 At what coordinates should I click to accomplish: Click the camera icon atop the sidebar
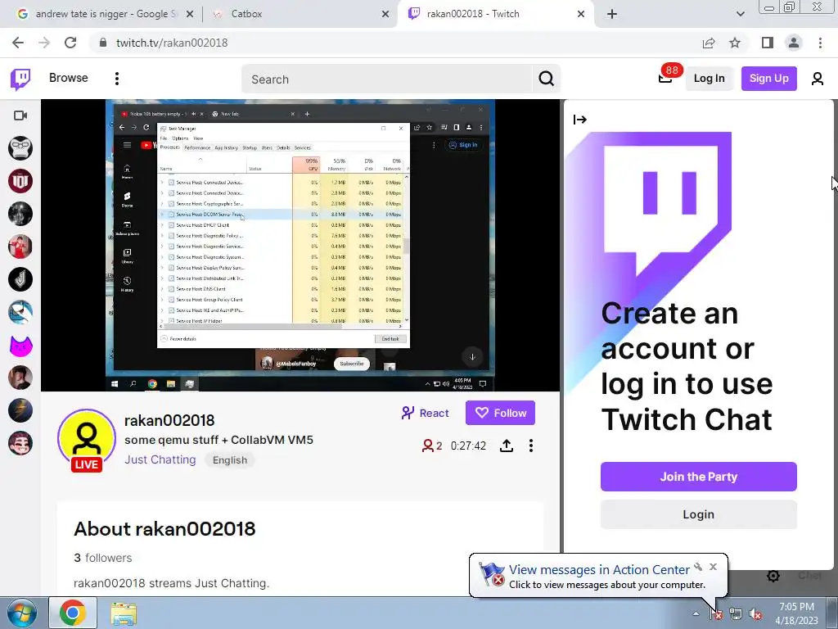20,115
